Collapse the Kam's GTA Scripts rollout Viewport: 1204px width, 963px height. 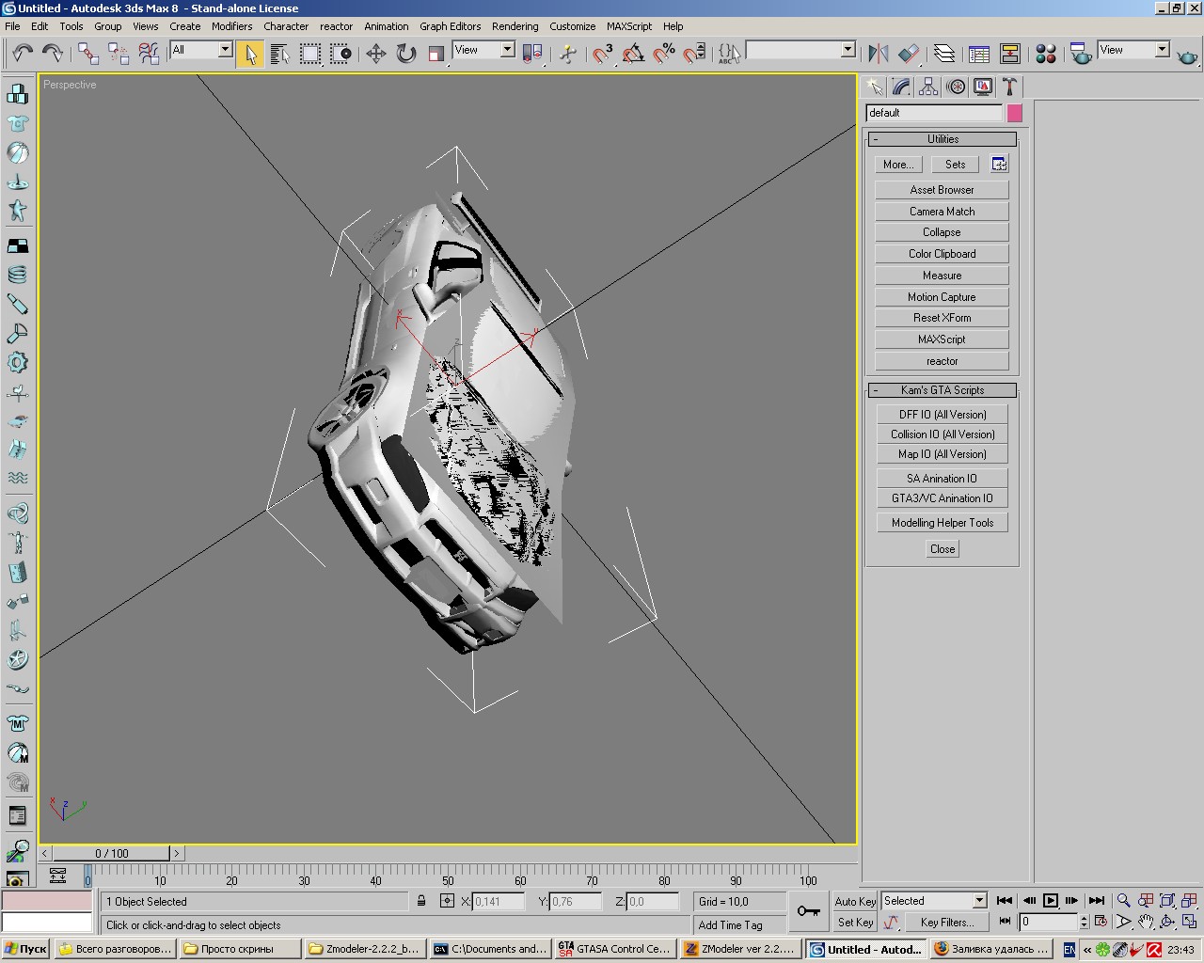943,390
